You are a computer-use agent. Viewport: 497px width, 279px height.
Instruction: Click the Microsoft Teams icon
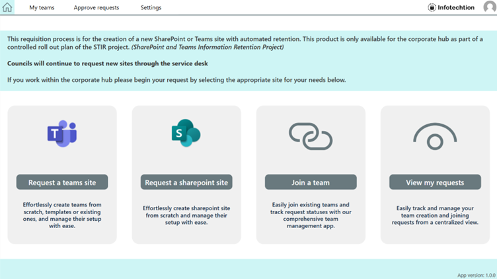(62, 134)
